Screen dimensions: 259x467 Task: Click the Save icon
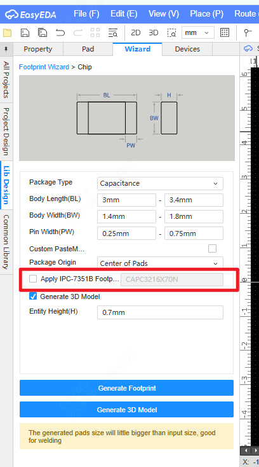click(x=25, y=32)
